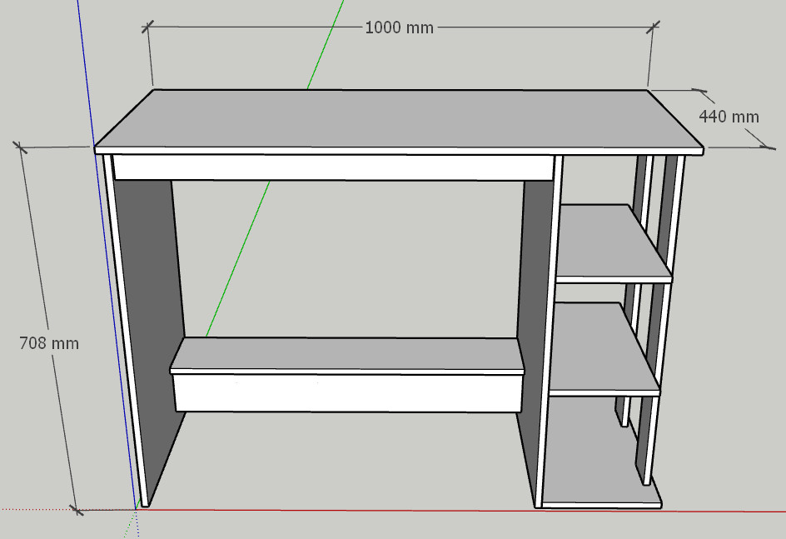This screenshot has width=786, height=539.
Task: Select the lower footrest board top
Action: coord(347,354)
